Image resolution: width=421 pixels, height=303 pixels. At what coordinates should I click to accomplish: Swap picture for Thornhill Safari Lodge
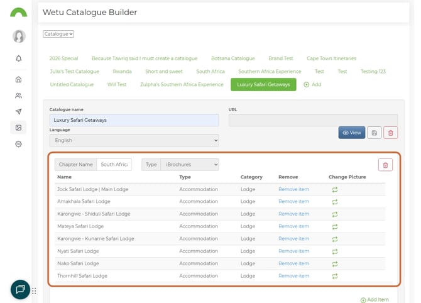click(335, 276)
